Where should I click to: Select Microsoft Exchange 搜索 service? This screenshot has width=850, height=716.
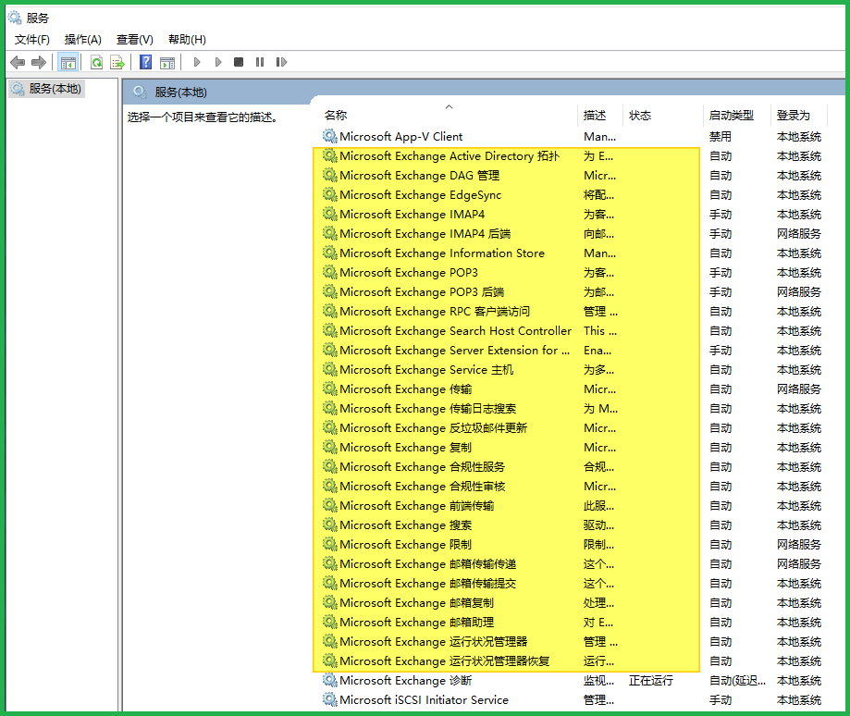405,525
